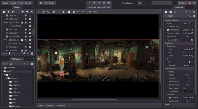Image resolution: width=198 pixels, height=109 pixels.
Task: Move selected node up in Scene tree
Action: [3, 53]
